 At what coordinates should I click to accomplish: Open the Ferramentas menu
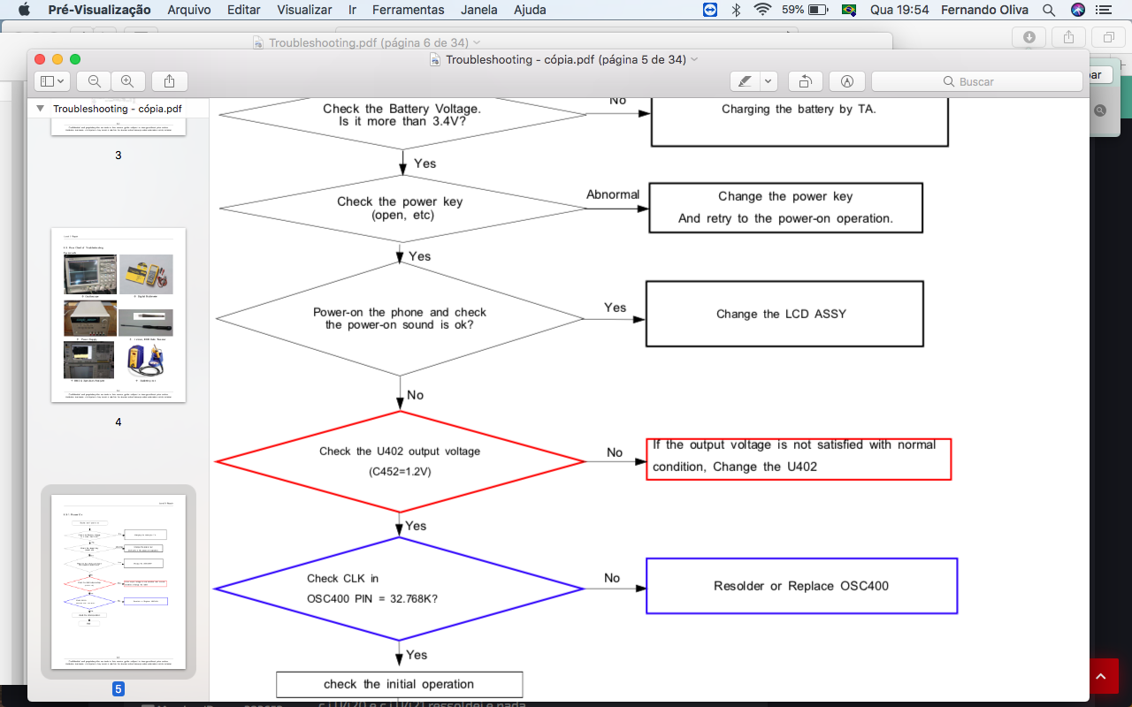409,10
